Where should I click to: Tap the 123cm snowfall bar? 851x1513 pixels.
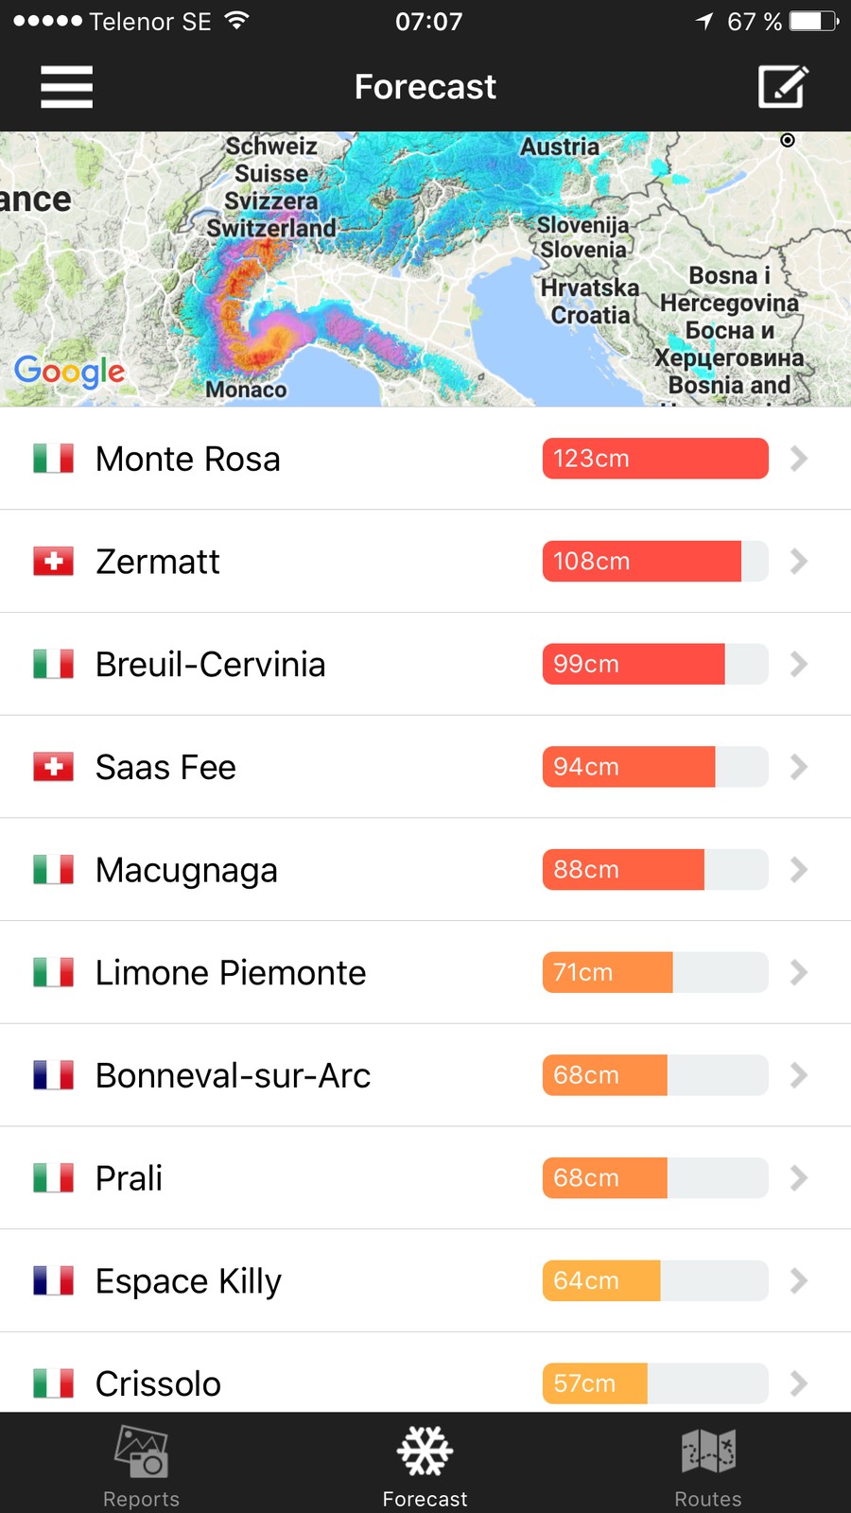coord(654,459)
